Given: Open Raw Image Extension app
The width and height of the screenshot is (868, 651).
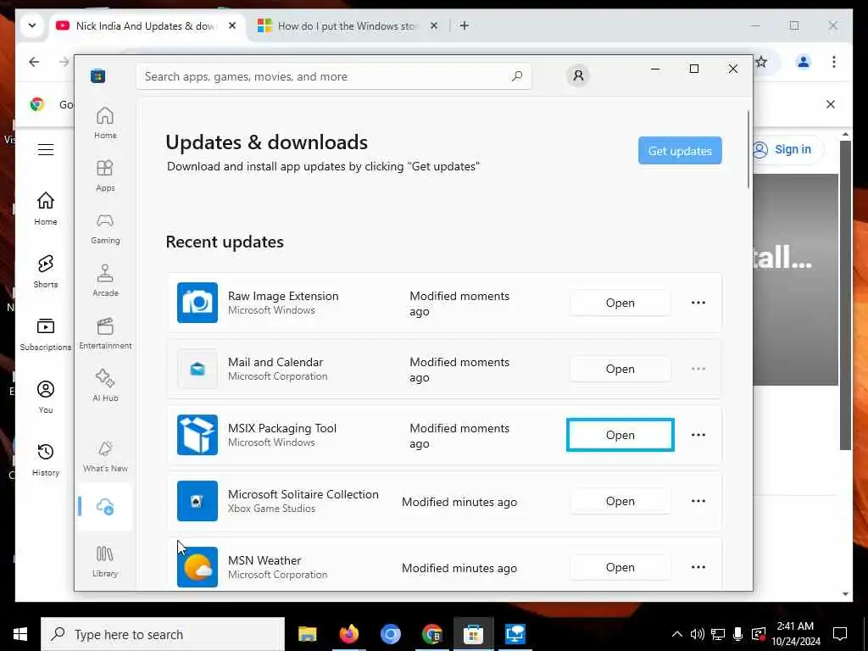Looking at the screenshot, I should click(620, 303).
